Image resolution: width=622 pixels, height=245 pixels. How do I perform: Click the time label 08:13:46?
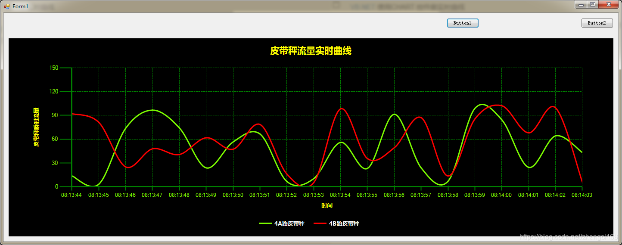(125, 195)
